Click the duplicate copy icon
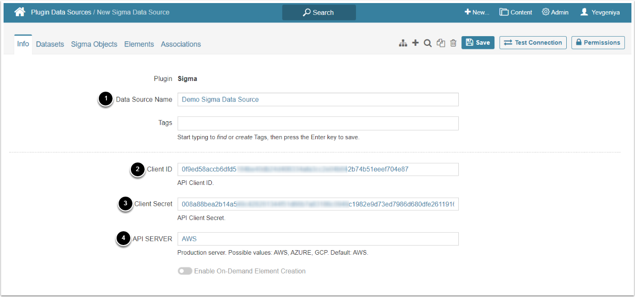The image size is (635, 297). click(x=441, y=43)
